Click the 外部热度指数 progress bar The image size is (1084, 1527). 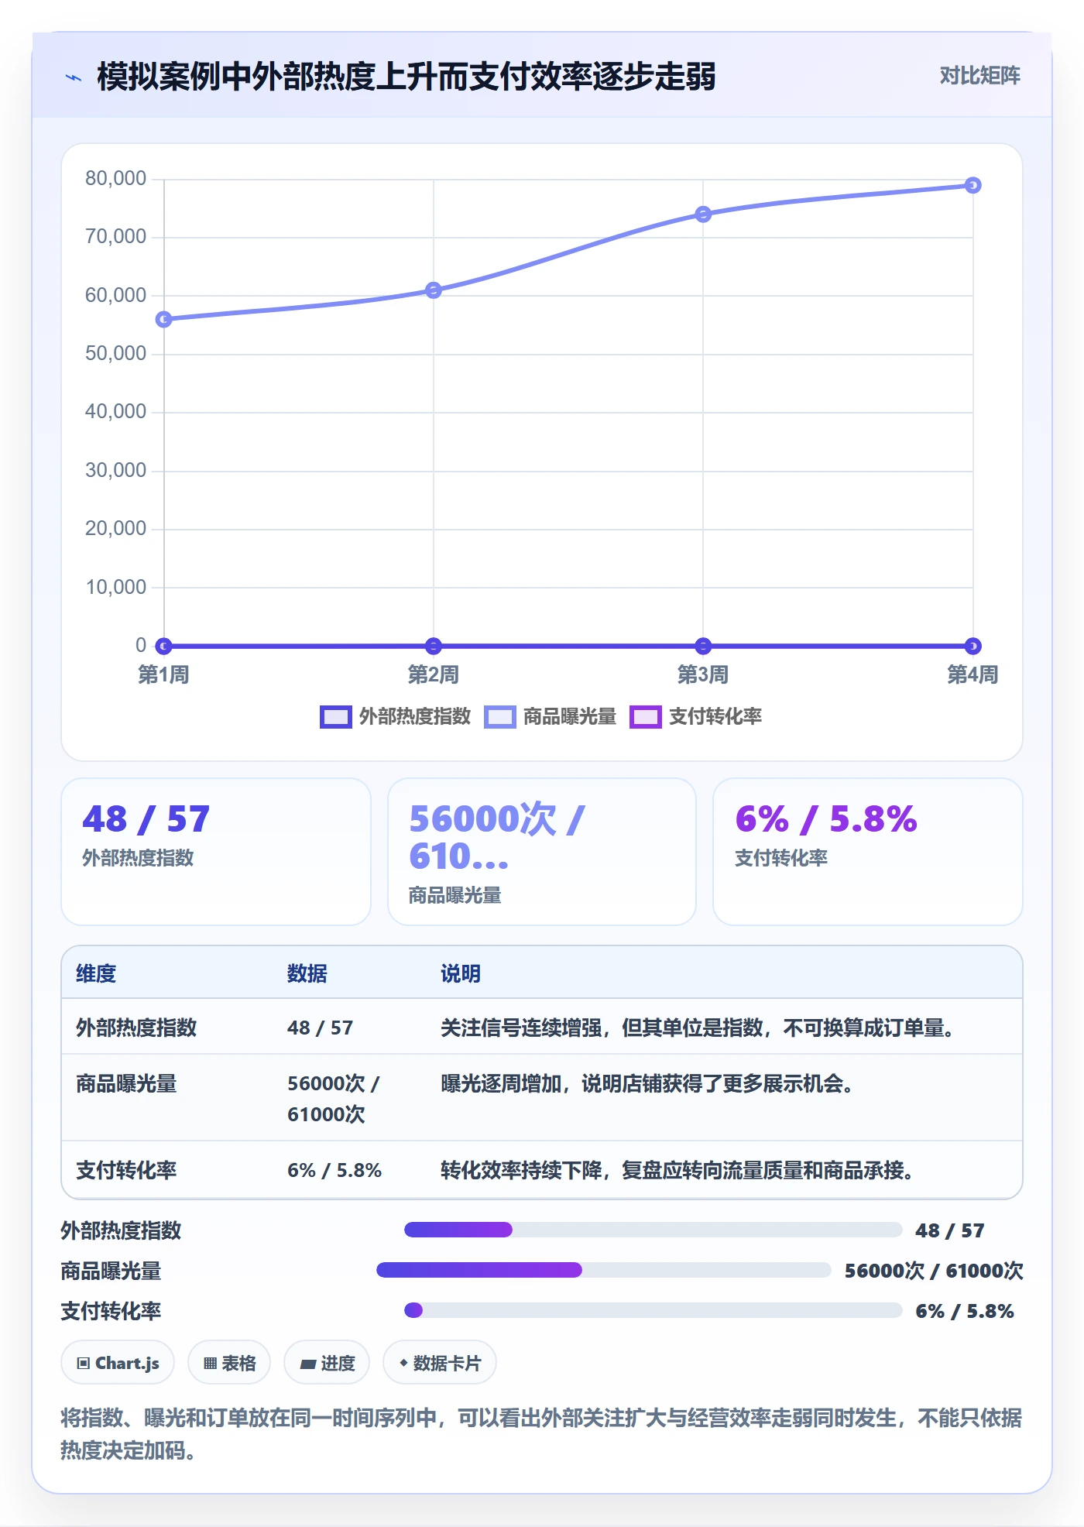653,1230
